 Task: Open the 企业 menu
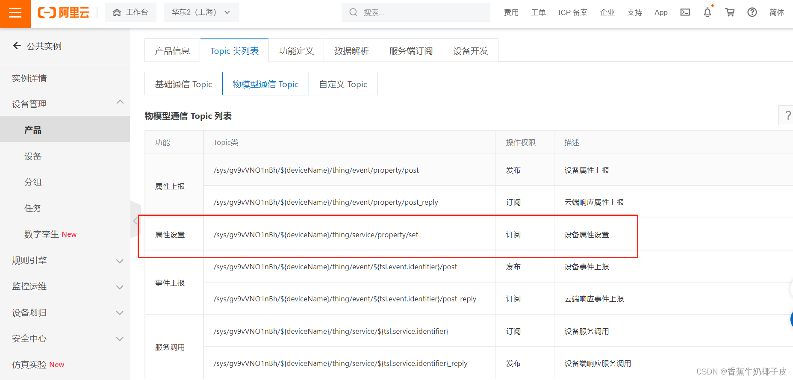coord(607,12)
